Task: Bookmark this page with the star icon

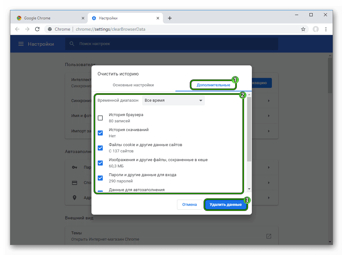Action: click(x=303, y=29)
